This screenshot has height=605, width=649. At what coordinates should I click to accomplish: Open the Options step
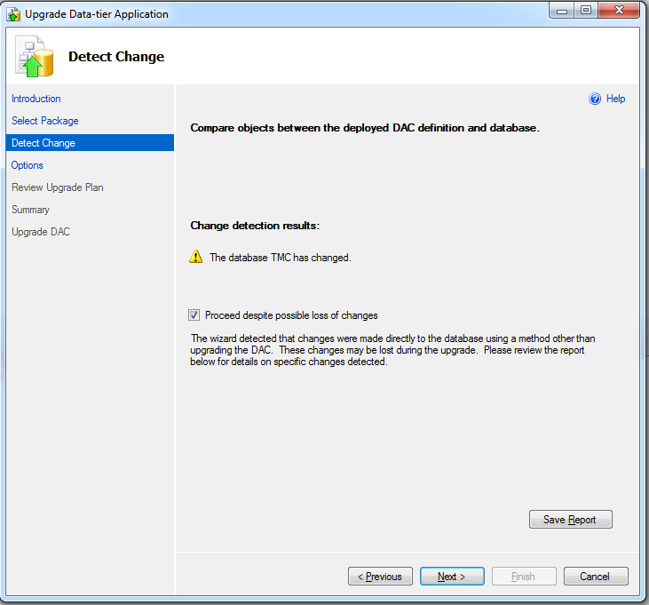pyautogui.click(x=27, y=165)
